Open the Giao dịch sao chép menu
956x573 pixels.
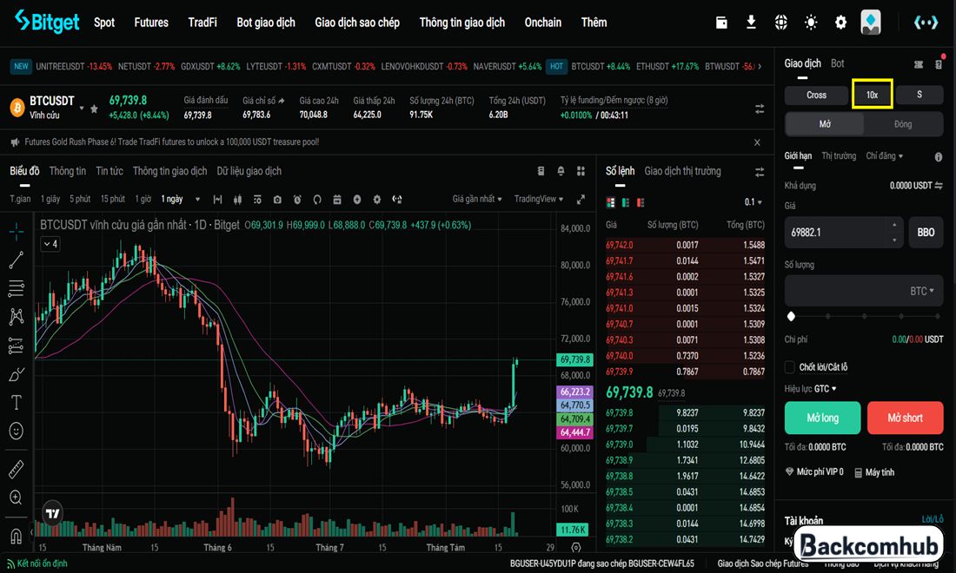pyautogui.click(x=357, y=23)
